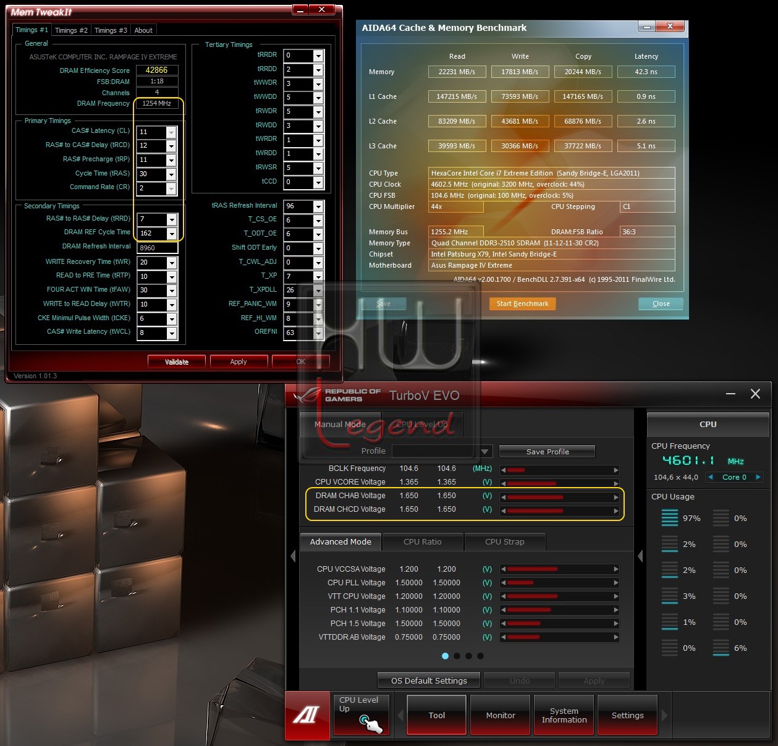Click Close button in AIDA64 benchmark
Screen dimensions: 778x746
click(661, 303)
